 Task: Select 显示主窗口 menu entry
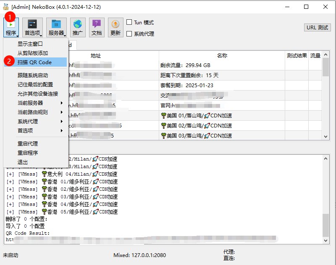coord(35,44)
